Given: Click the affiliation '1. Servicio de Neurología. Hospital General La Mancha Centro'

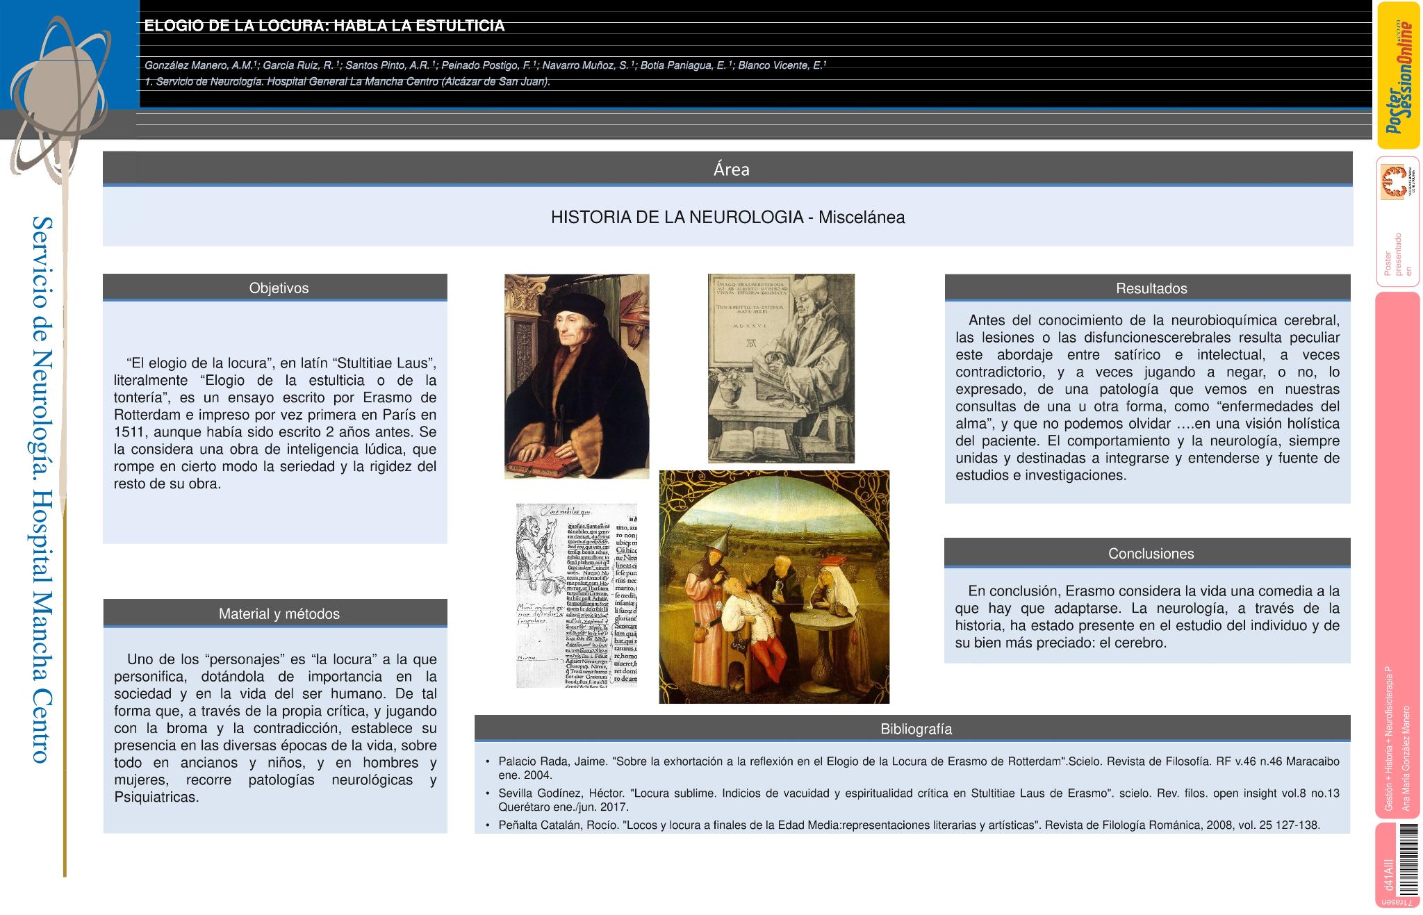Looking at the screenshot, I should pos(347,82).
